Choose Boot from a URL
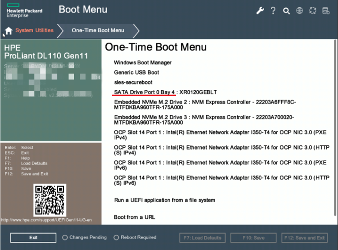 coord(134,217)
